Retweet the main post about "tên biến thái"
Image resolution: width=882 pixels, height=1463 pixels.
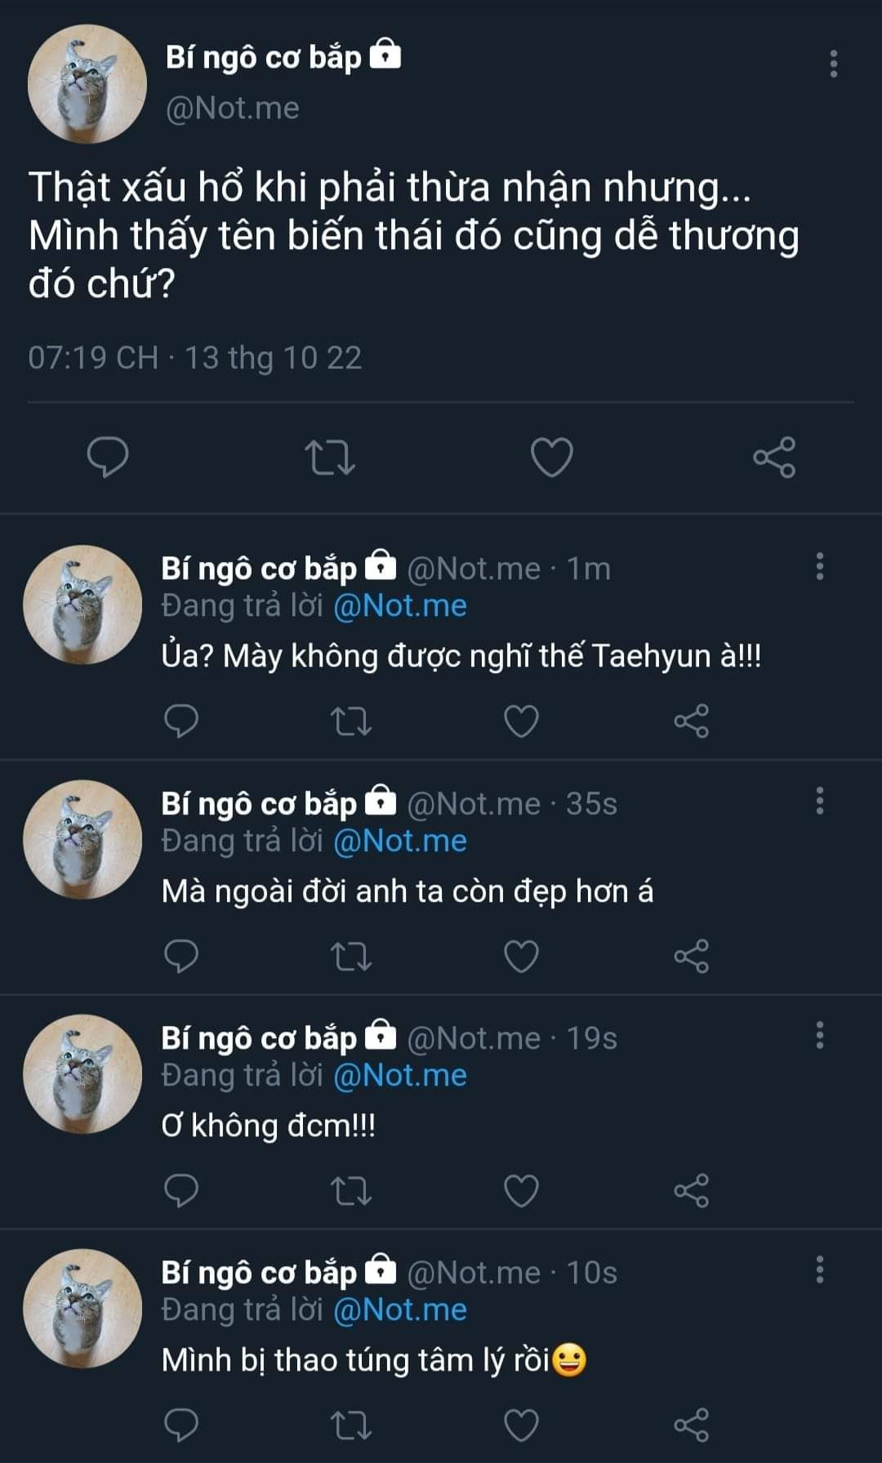(x=329, y=457)
